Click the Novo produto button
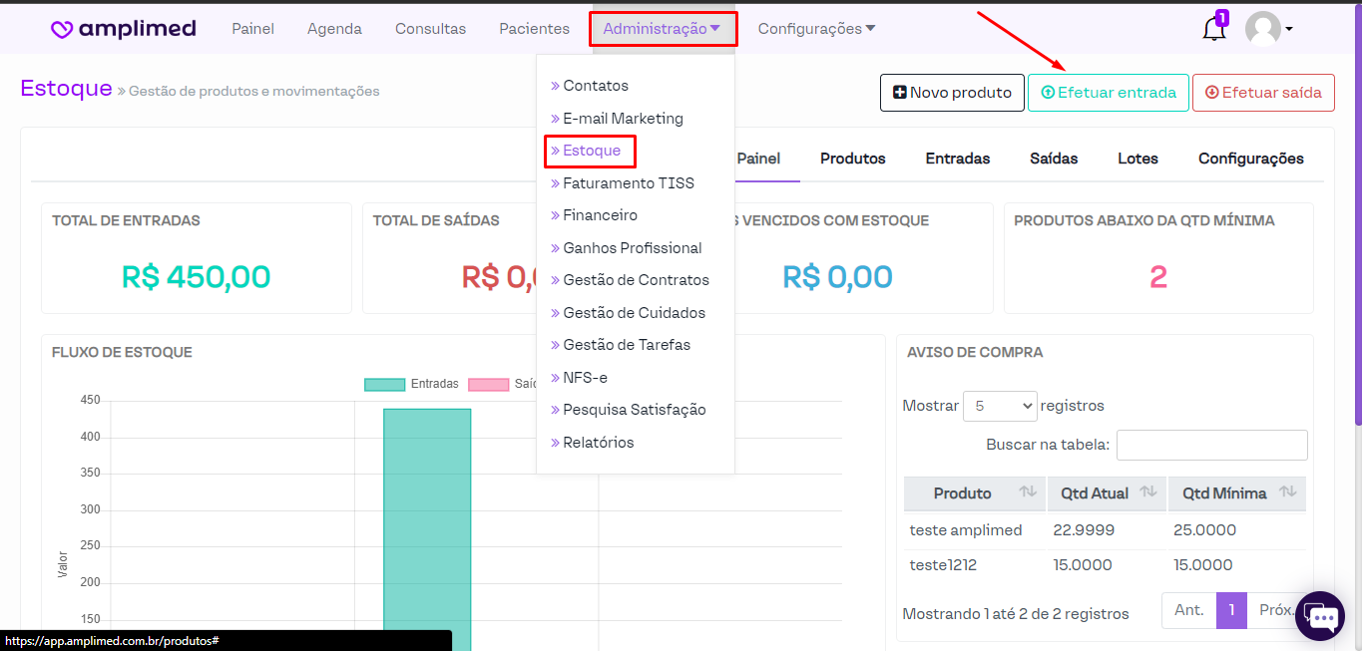The width and height of the screenshot is (1362, 651). [x=952, y=93]
